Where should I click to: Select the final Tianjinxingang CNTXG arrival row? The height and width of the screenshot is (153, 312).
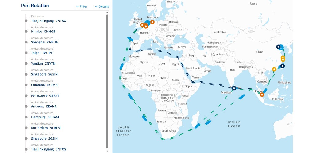[48, 149]
